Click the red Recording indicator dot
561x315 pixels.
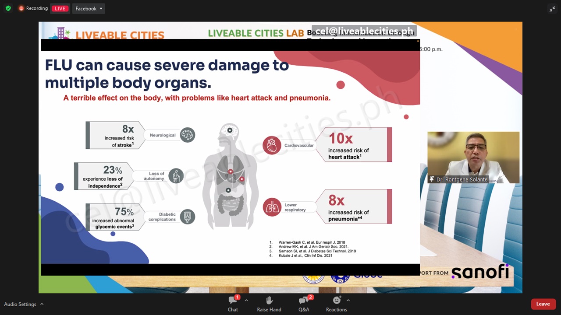[21, 8]
